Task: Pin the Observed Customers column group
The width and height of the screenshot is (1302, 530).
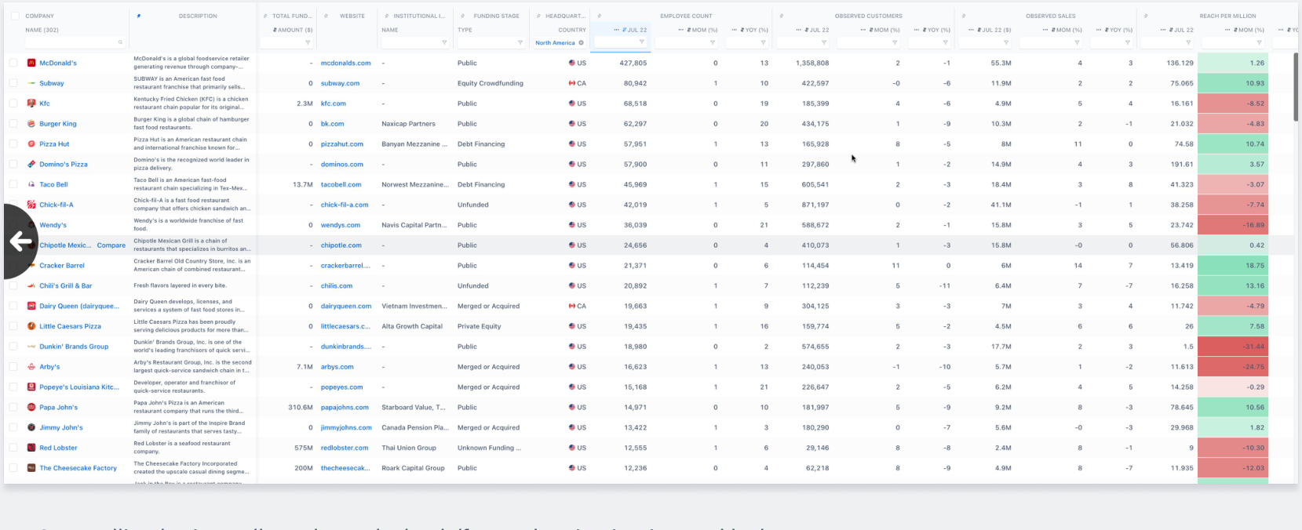Action: 781,16
